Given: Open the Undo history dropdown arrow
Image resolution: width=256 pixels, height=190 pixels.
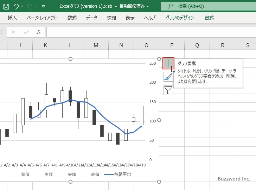Looking at the screenshot, I should click(x=22, y=6).
